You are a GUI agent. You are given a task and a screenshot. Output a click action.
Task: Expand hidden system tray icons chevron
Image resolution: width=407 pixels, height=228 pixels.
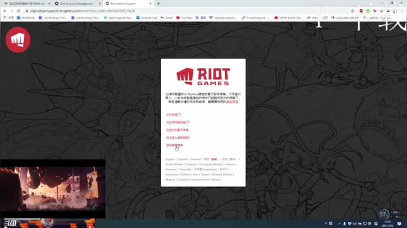339,223
